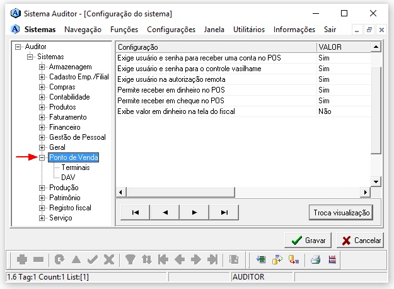Click the Troca visualização button

(342, 213)
